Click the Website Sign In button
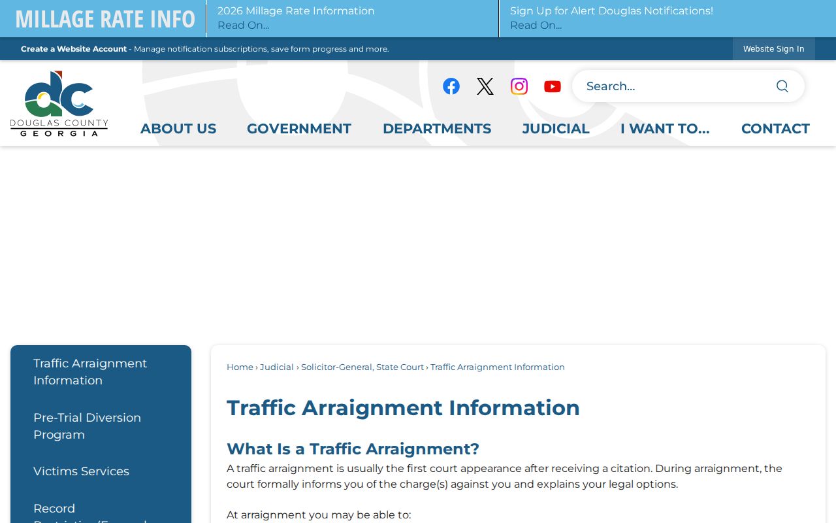836x523 pixels. coord(774,49)
